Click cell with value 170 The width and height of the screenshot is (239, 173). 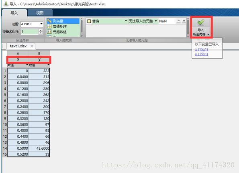tap(39, 112)
